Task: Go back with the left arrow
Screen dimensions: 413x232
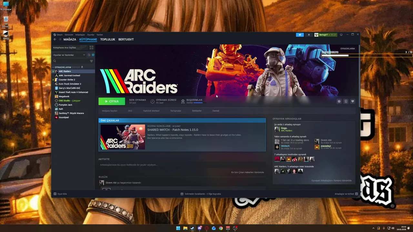Action: (55, 39)
